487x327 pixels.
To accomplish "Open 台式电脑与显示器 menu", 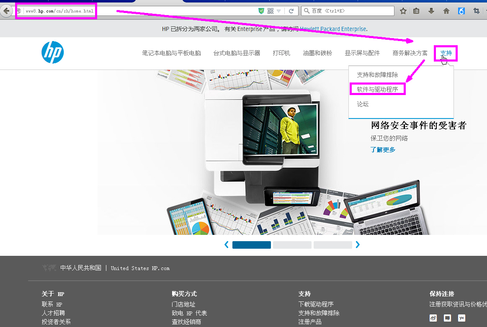I will 237,53.
